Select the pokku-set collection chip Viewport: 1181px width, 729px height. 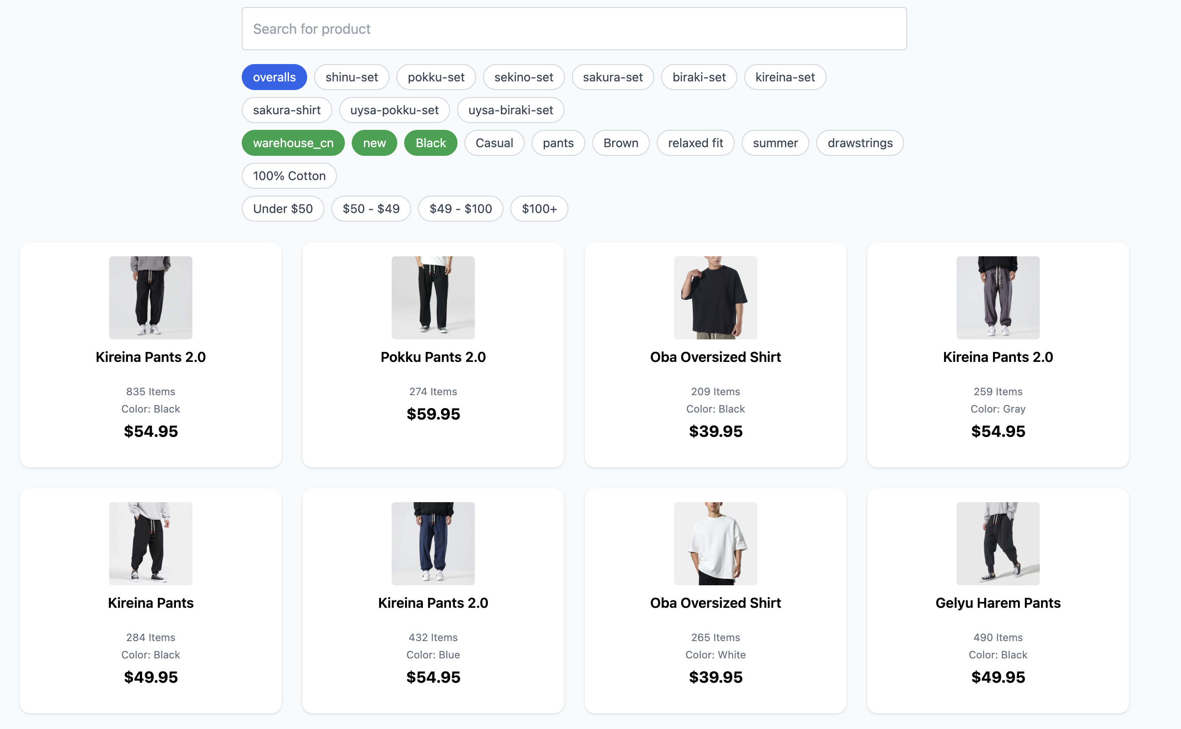[436, 77]
